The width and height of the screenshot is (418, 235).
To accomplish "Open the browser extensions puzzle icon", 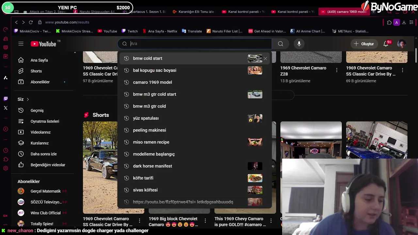I will [x=389, y=23].
